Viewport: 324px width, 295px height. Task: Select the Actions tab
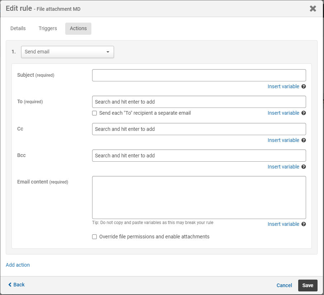[78, 29]
